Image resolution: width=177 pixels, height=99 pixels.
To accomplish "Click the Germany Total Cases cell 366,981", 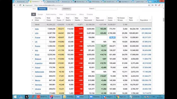I will click(51, 85).
